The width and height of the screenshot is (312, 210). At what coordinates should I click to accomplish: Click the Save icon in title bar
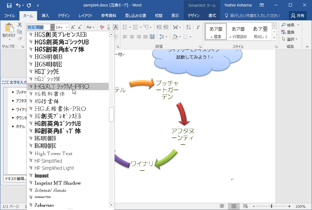click(x=9, y=5)
